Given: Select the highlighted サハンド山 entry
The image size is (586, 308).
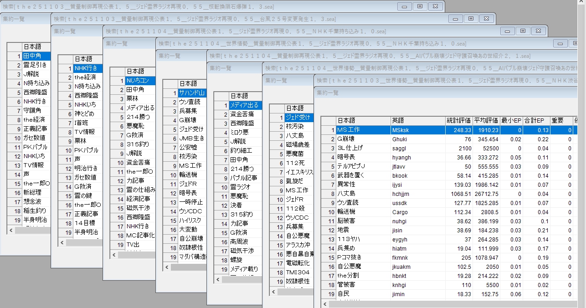Looking at the screenshot, I should point(191,93).
